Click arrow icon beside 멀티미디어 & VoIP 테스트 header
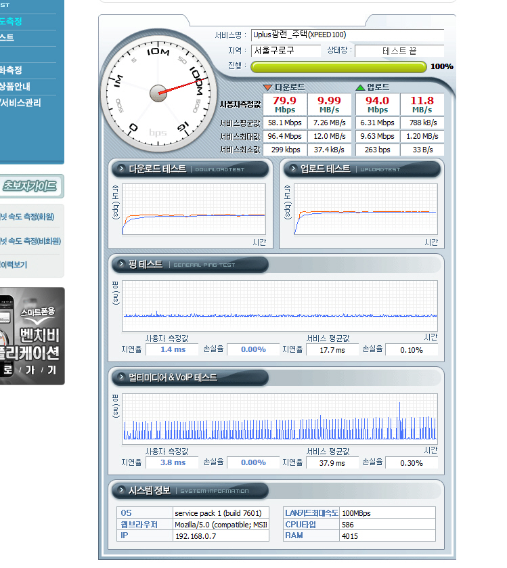The height and width of the screenshot is (568, 507). (122, 377)
